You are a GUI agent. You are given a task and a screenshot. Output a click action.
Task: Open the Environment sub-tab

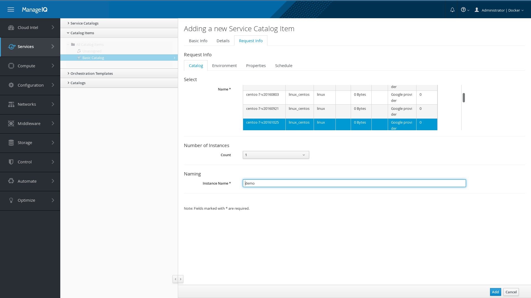click(x=224, y=65)
